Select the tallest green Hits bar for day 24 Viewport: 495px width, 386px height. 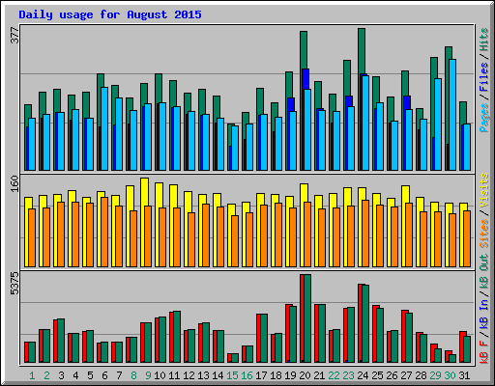coord(362,51)
